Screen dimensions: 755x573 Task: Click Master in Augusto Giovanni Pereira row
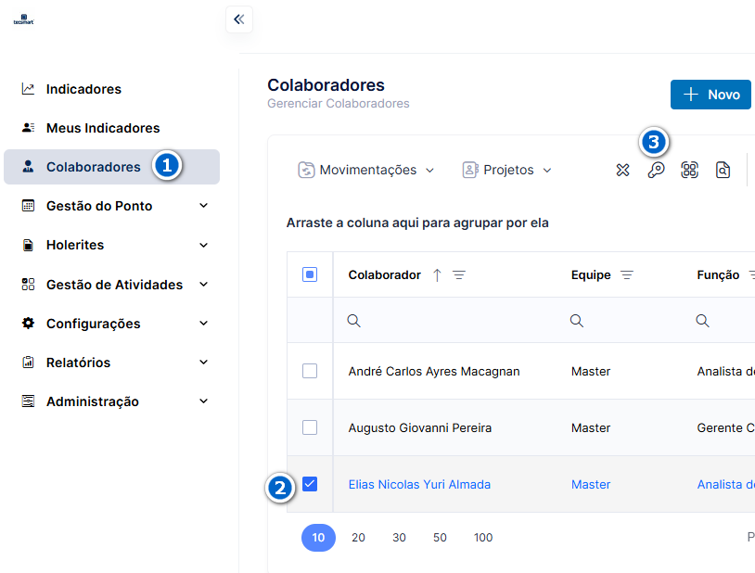tap(591, 428)
